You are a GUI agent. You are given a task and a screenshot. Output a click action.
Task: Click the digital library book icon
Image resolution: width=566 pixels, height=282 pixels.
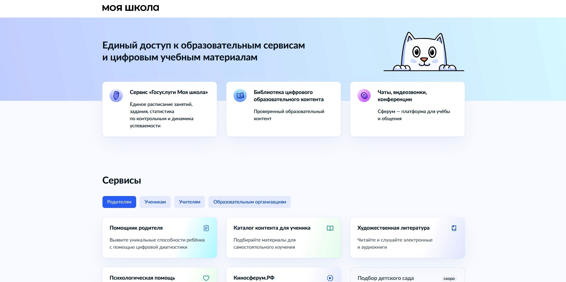240,95
